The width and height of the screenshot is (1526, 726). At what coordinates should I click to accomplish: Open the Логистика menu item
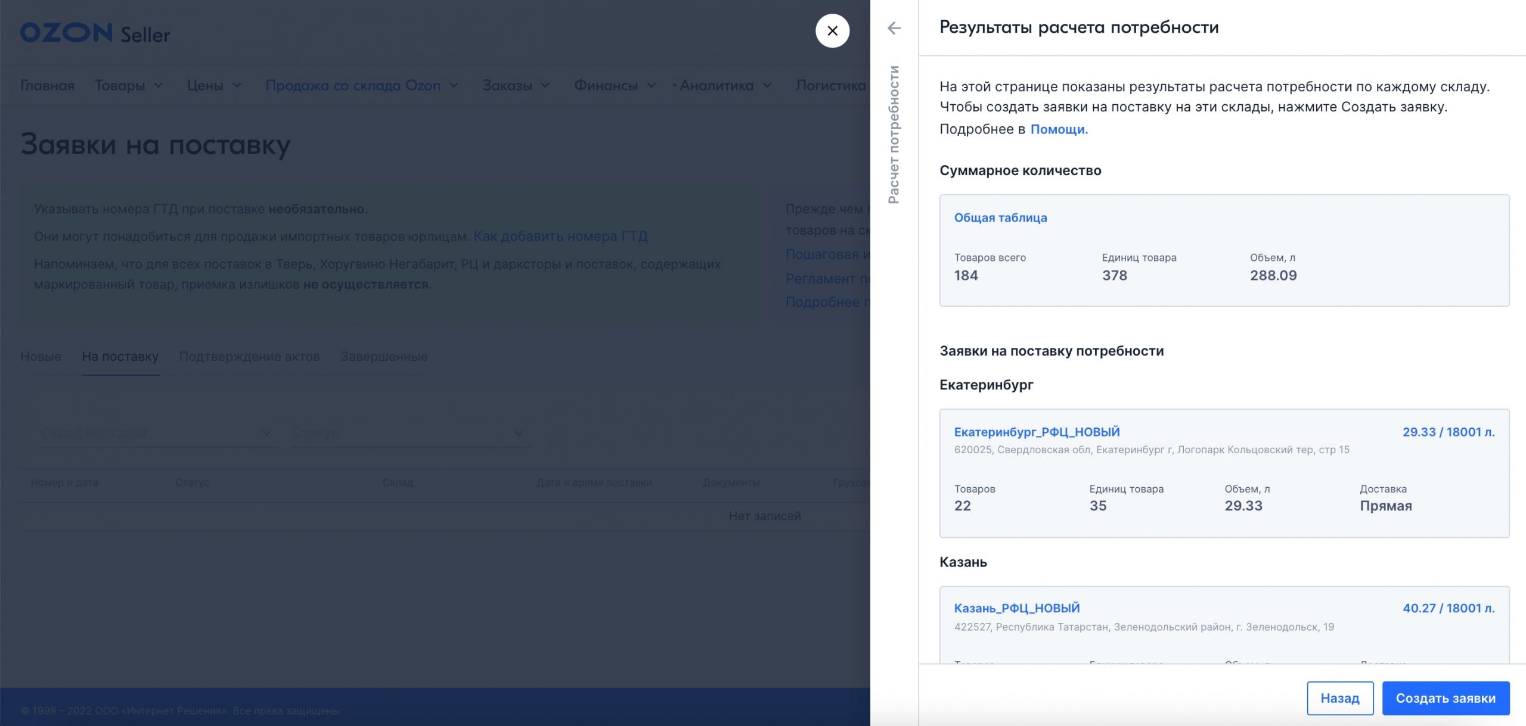tap(831, 85)
